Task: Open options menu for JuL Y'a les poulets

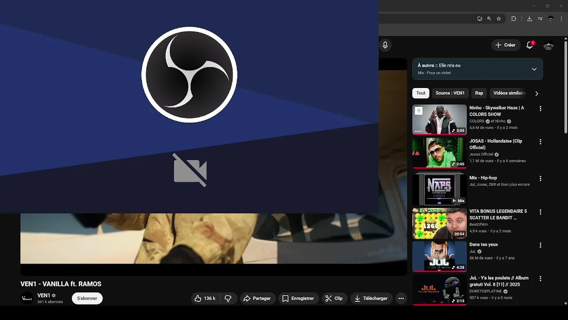Action: pos(540,279)
